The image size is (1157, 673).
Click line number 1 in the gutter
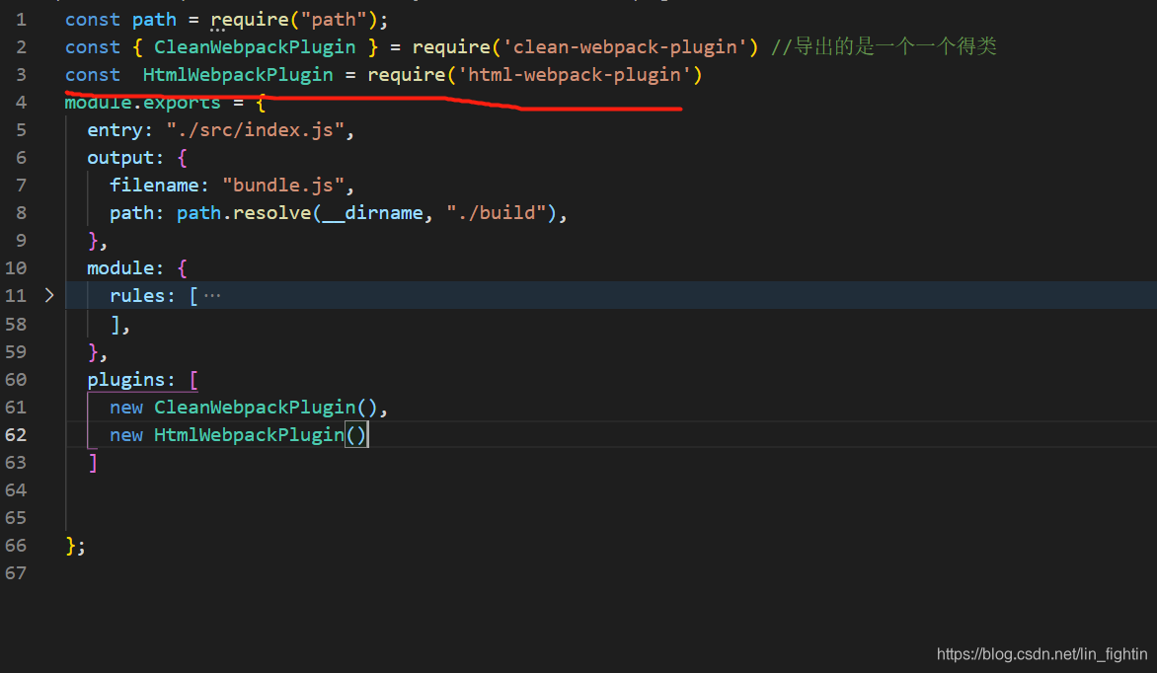[21, 19]
